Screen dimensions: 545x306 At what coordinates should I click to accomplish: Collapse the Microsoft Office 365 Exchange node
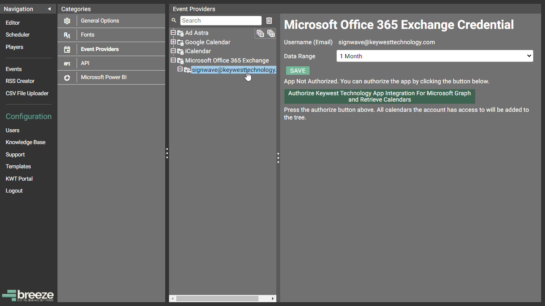click(x=173, y=60)
